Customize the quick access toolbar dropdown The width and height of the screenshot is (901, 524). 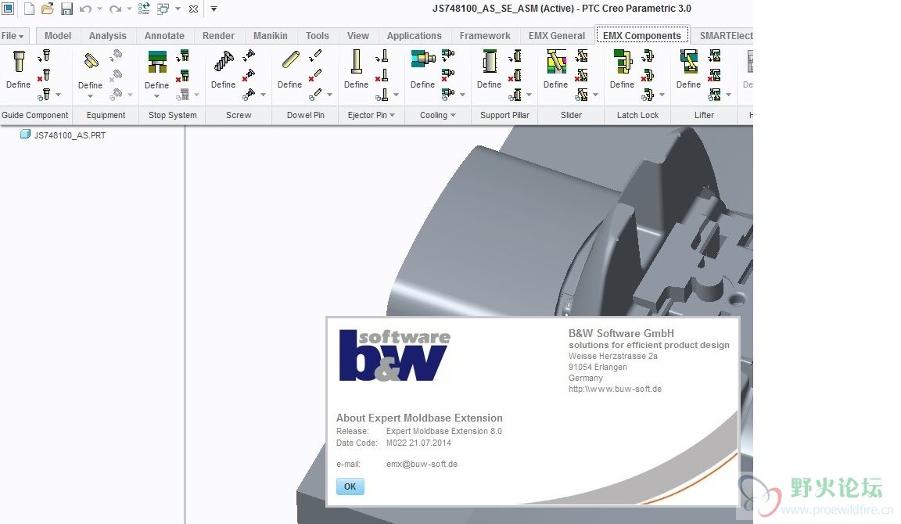coord(214,9)
